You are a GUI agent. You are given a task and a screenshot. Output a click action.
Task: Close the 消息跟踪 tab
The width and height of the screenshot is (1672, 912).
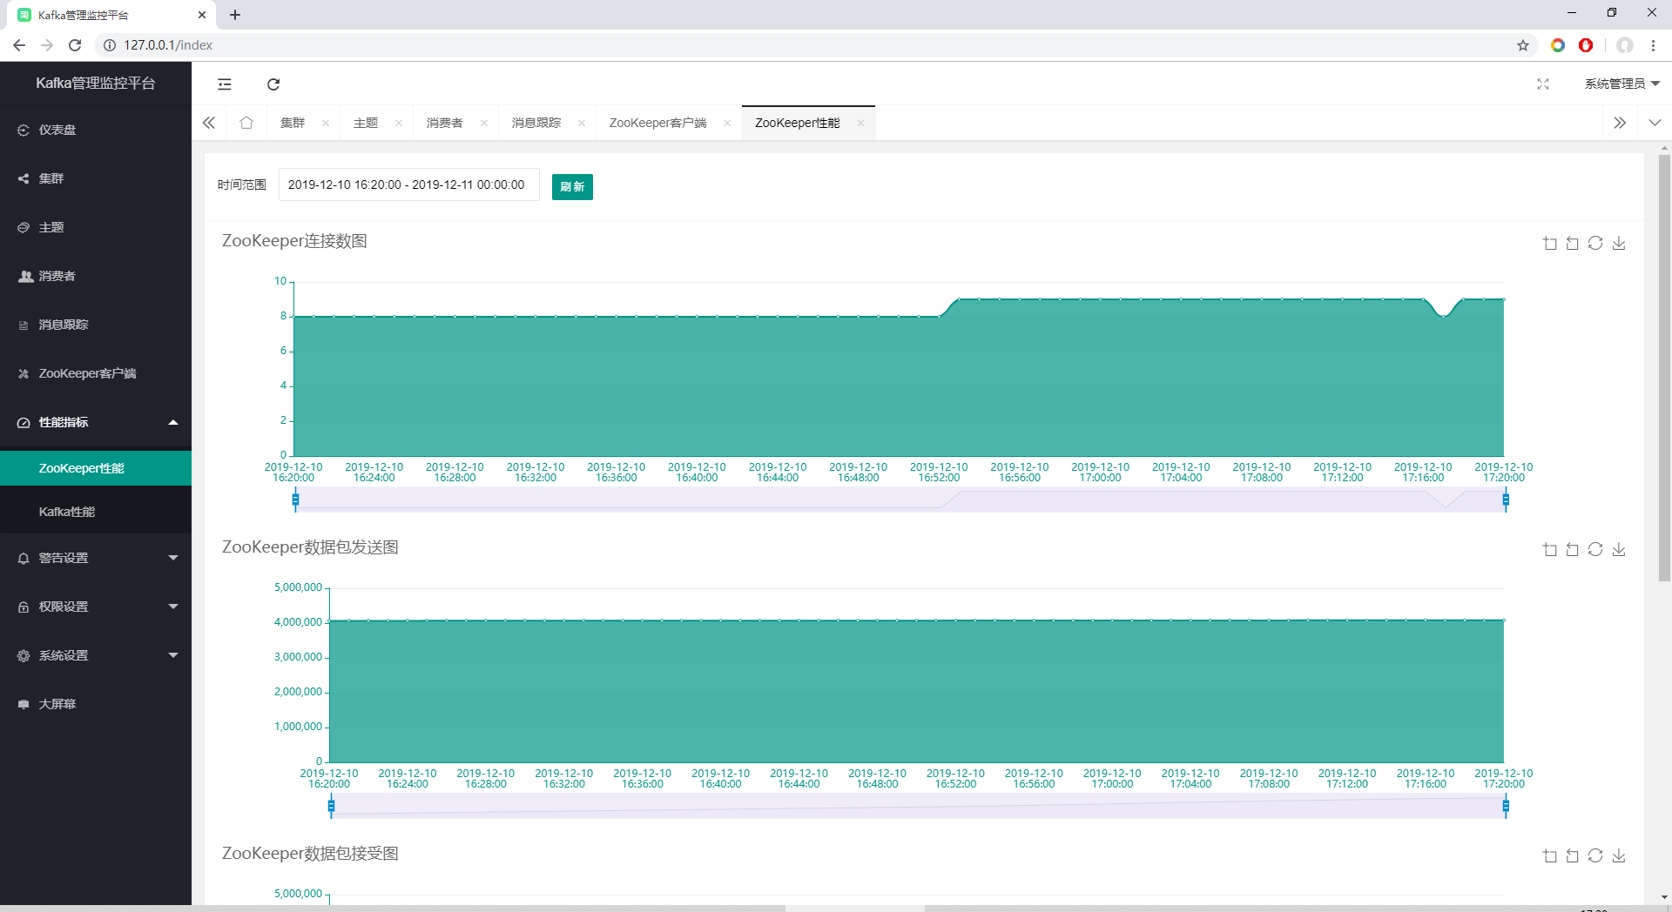click(x=582, y=123)
